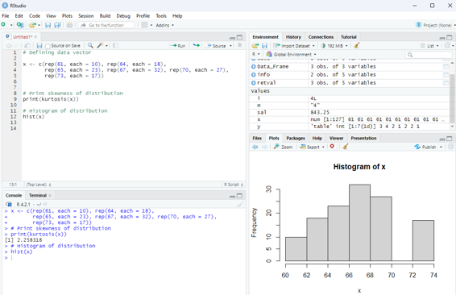Open the find/replace magnifier icon in the editor
Screen dimensions: 456x295
90,46
